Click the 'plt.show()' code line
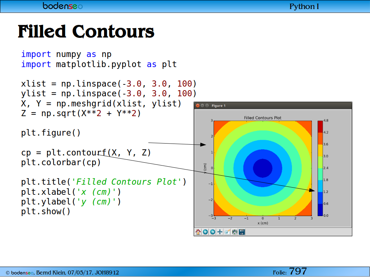Screen dimensions: 370x277 (x=46, y=211)
